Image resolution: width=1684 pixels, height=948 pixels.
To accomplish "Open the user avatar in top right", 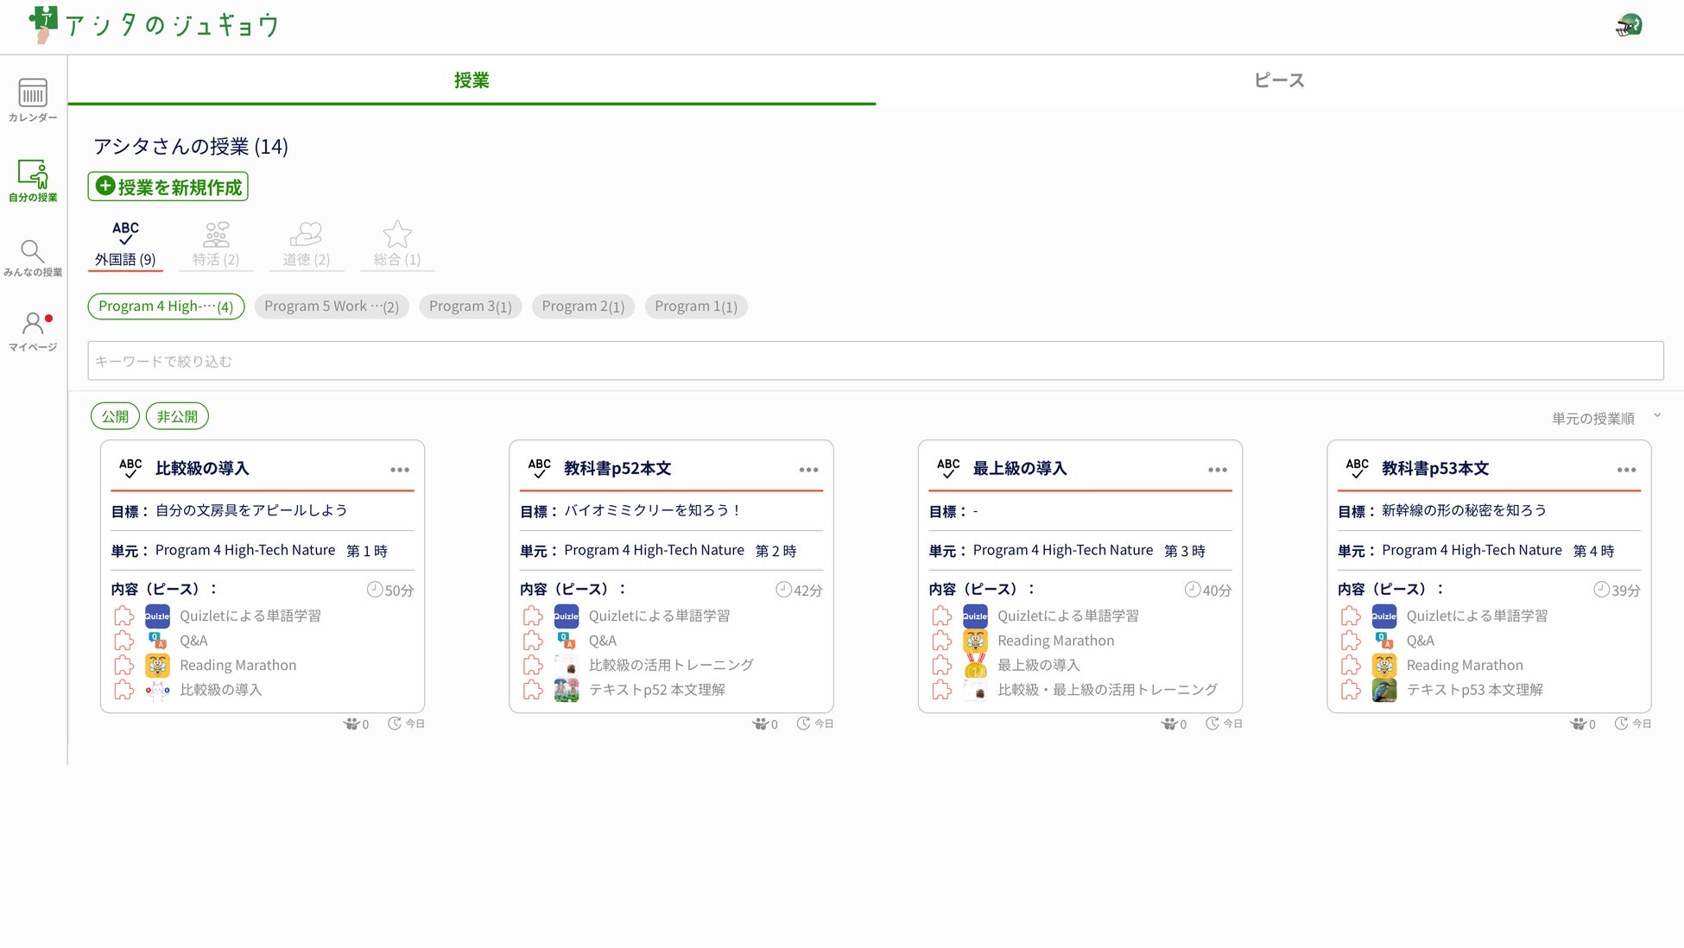I will pyautogui.click(x=1628, y=25).
